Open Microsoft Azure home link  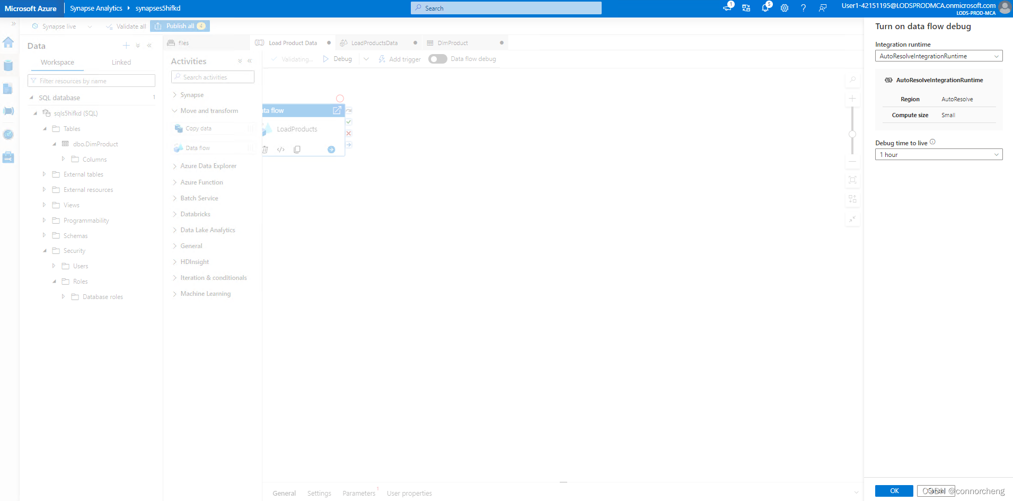click(31, 8)
